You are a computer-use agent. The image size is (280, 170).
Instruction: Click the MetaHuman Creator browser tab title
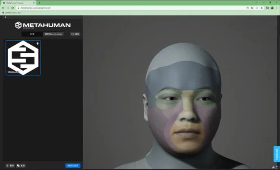tap(15, 3)
